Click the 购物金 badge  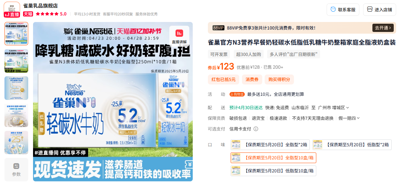tap(237, 94)
